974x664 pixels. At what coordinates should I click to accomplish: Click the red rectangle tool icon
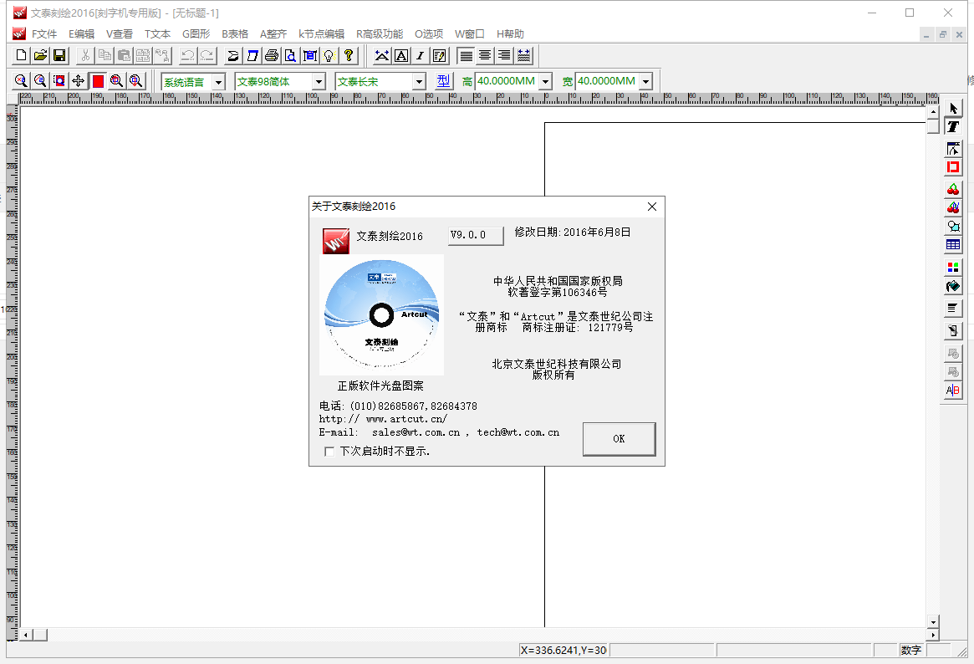pos(953,167)
